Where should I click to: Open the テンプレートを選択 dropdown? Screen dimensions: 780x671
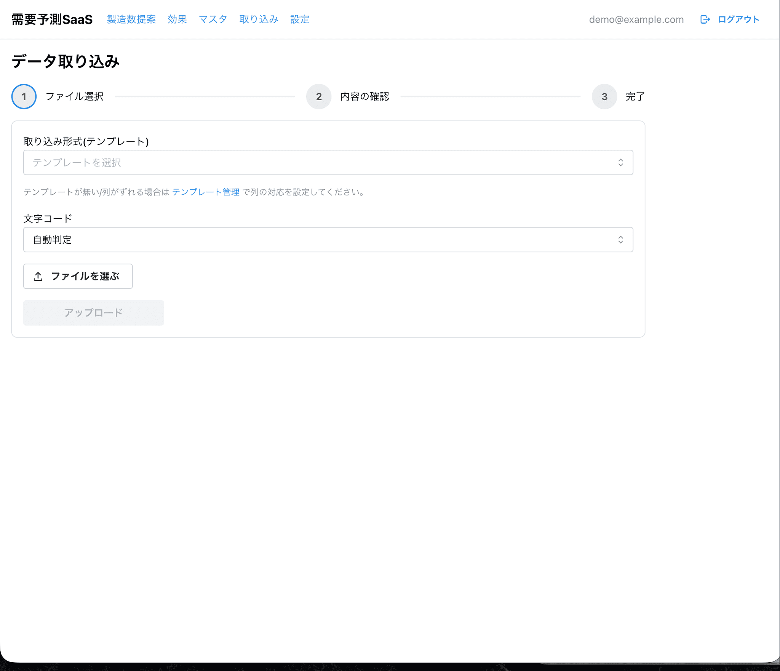[x=328, y=163]
